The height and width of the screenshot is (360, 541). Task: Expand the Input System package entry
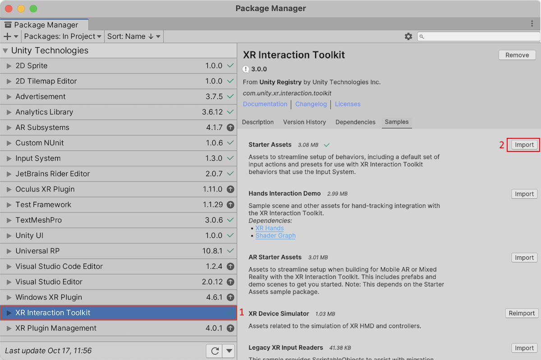click(x=9, y=159)
